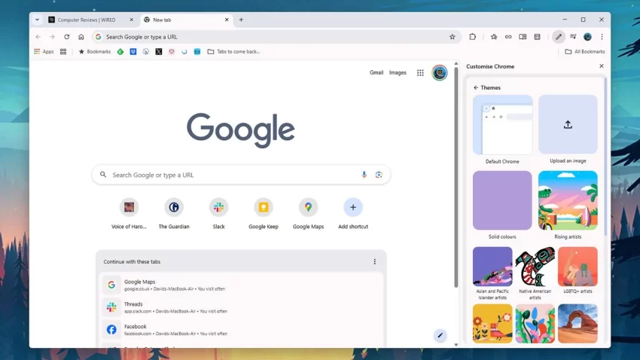This screenshot has width=640, height=360.
Task: Open the Chrome profile avatar in toolbar
Action: [588, 37]
